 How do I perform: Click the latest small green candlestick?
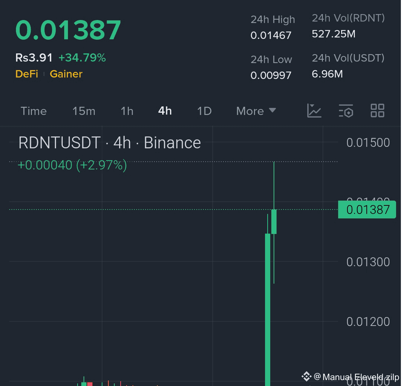click(274, 222)
